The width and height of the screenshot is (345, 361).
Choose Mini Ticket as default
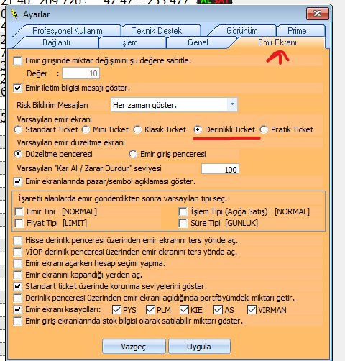pos(86,129)
